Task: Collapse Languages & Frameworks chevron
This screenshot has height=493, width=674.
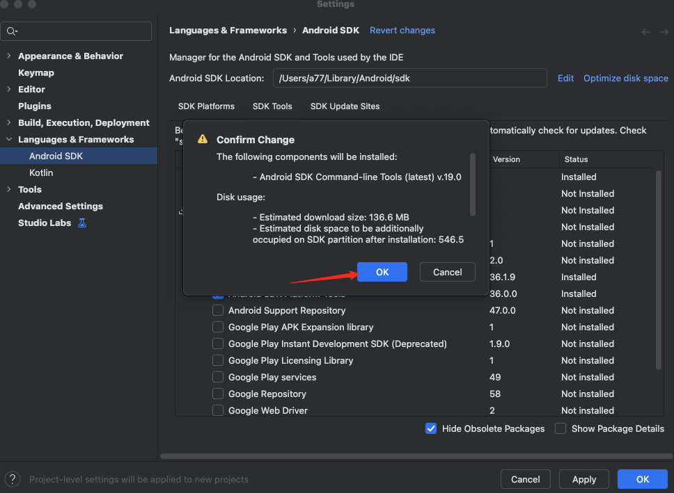Action: click(8, 140)
